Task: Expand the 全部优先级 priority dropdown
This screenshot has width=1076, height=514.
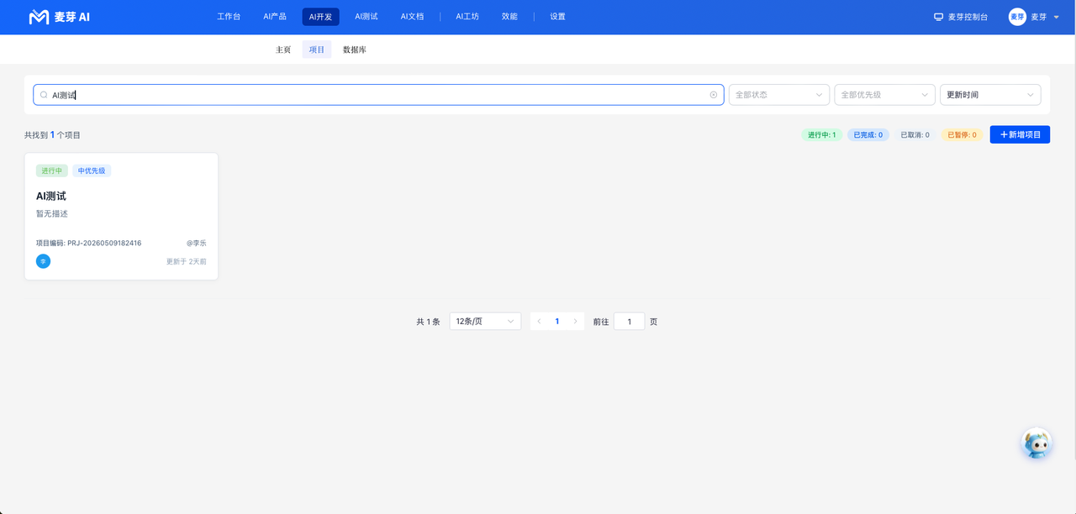Action: [884, 95]
